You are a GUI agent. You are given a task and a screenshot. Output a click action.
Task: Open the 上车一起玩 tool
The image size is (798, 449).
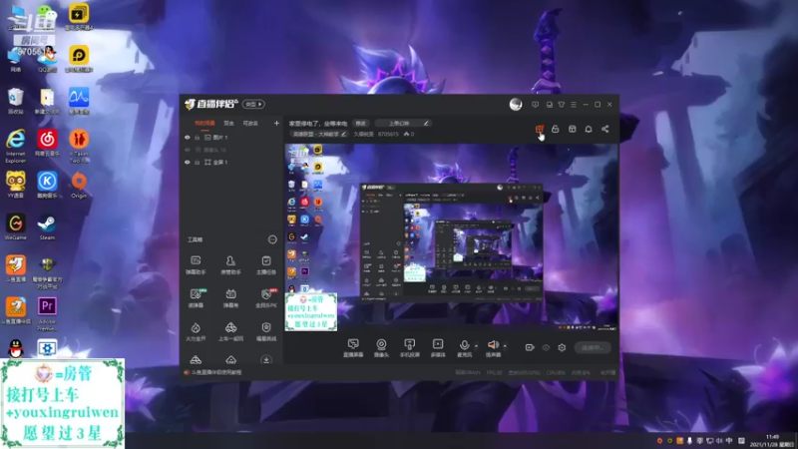coord(230,331)
